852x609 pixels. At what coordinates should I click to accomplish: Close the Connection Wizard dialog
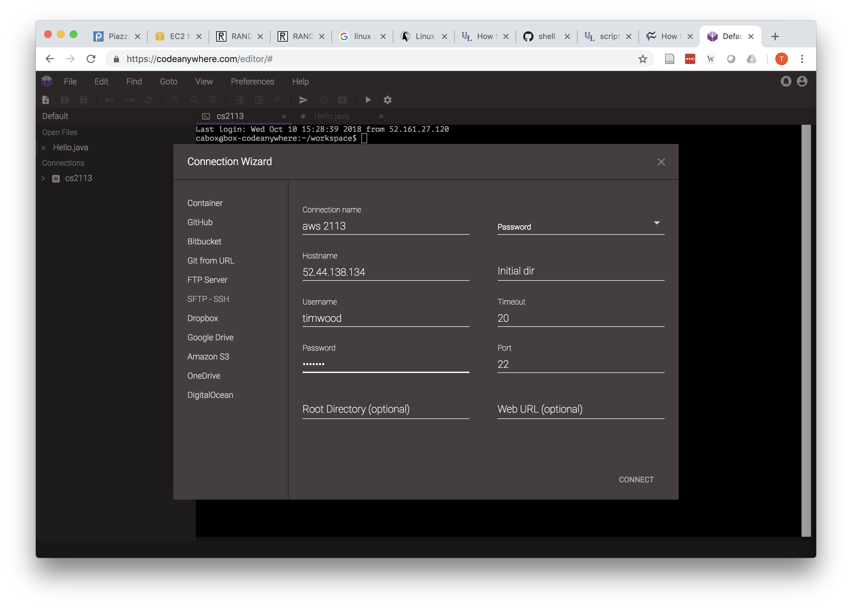point(661,162)
